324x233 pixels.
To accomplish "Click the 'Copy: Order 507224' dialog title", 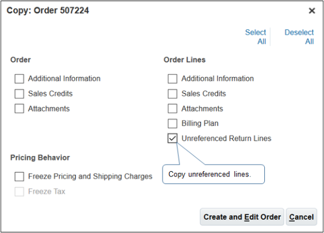I will (x=48, y=11).
